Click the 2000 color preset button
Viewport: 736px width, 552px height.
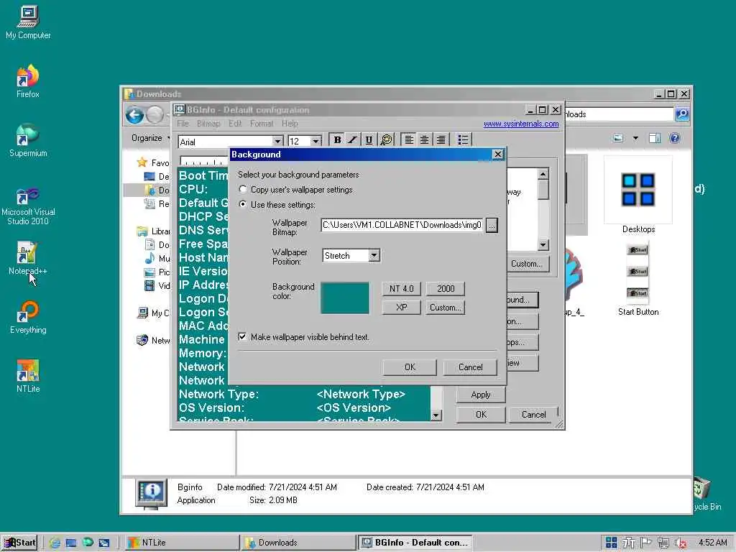tap(446, 289)
